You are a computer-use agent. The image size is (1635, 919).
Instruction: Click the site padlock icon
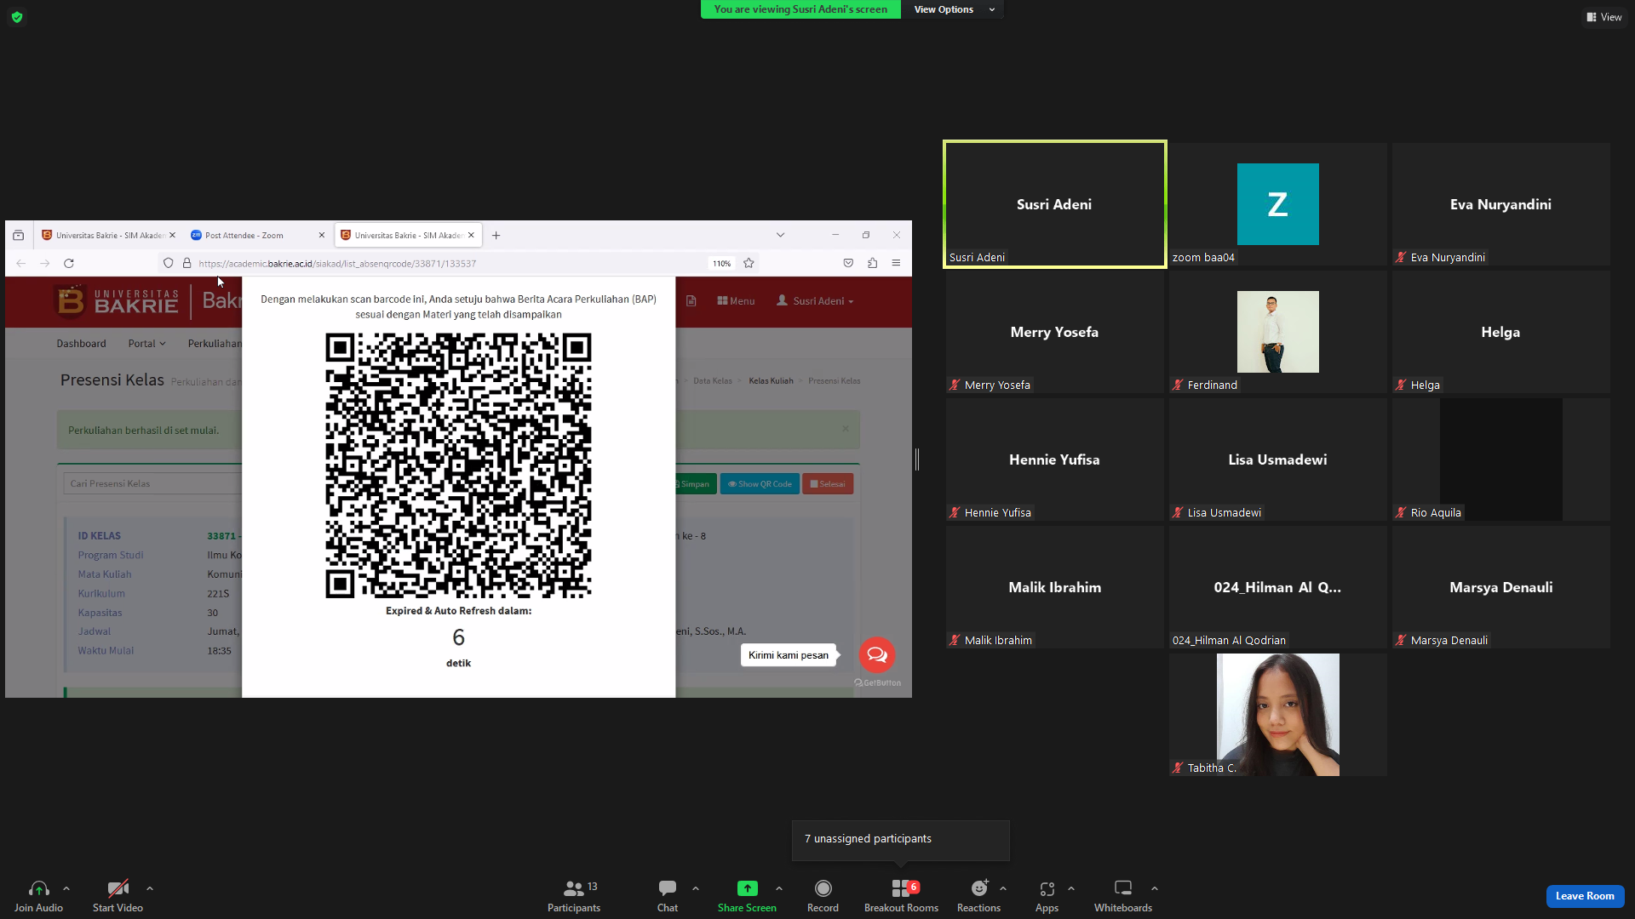click(x=187, y=264)
